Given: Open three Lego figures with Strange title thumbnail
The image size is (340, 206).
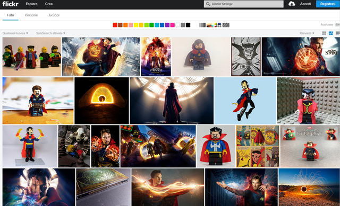Looking at the screenshot, I should (310, 146).
